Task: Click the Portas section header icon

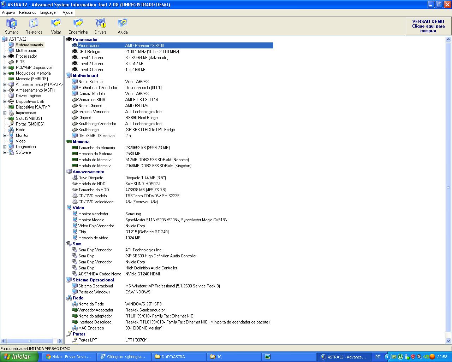Action: pos(69,334)
